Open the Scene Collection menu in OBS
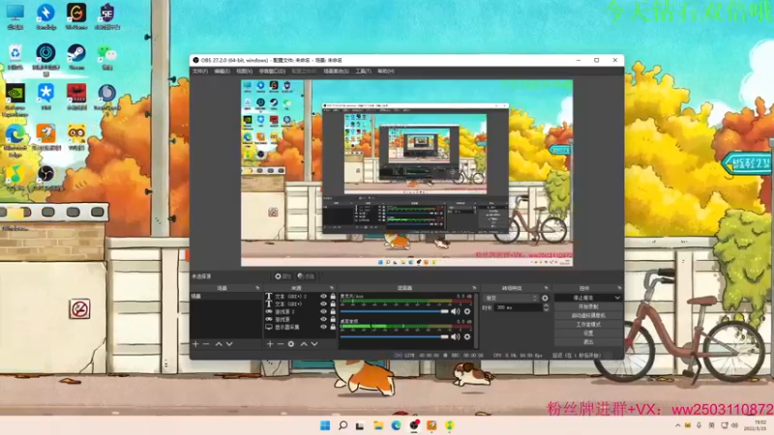 coord(336,71)
